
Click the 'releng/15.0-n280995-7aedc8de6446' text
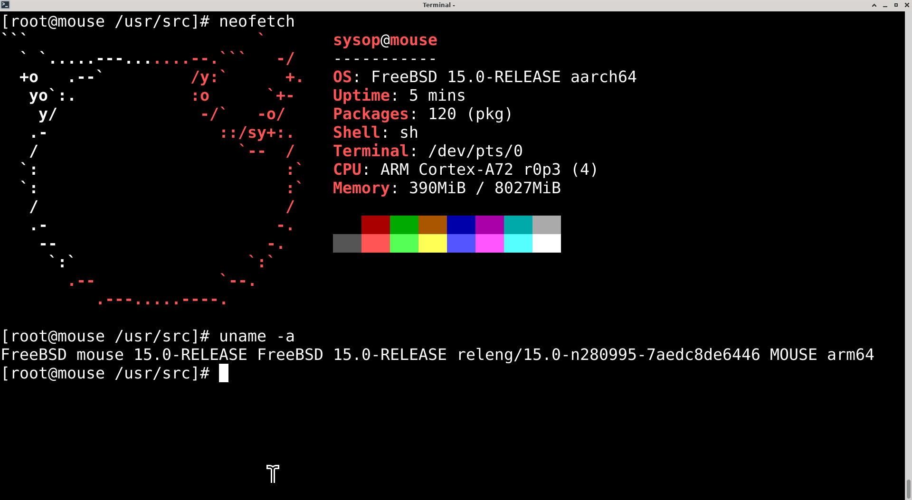click(x=608, y=355)
